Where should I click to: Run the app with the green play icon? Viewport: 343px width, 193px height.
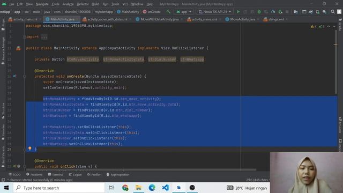click(x=238, y=12)
